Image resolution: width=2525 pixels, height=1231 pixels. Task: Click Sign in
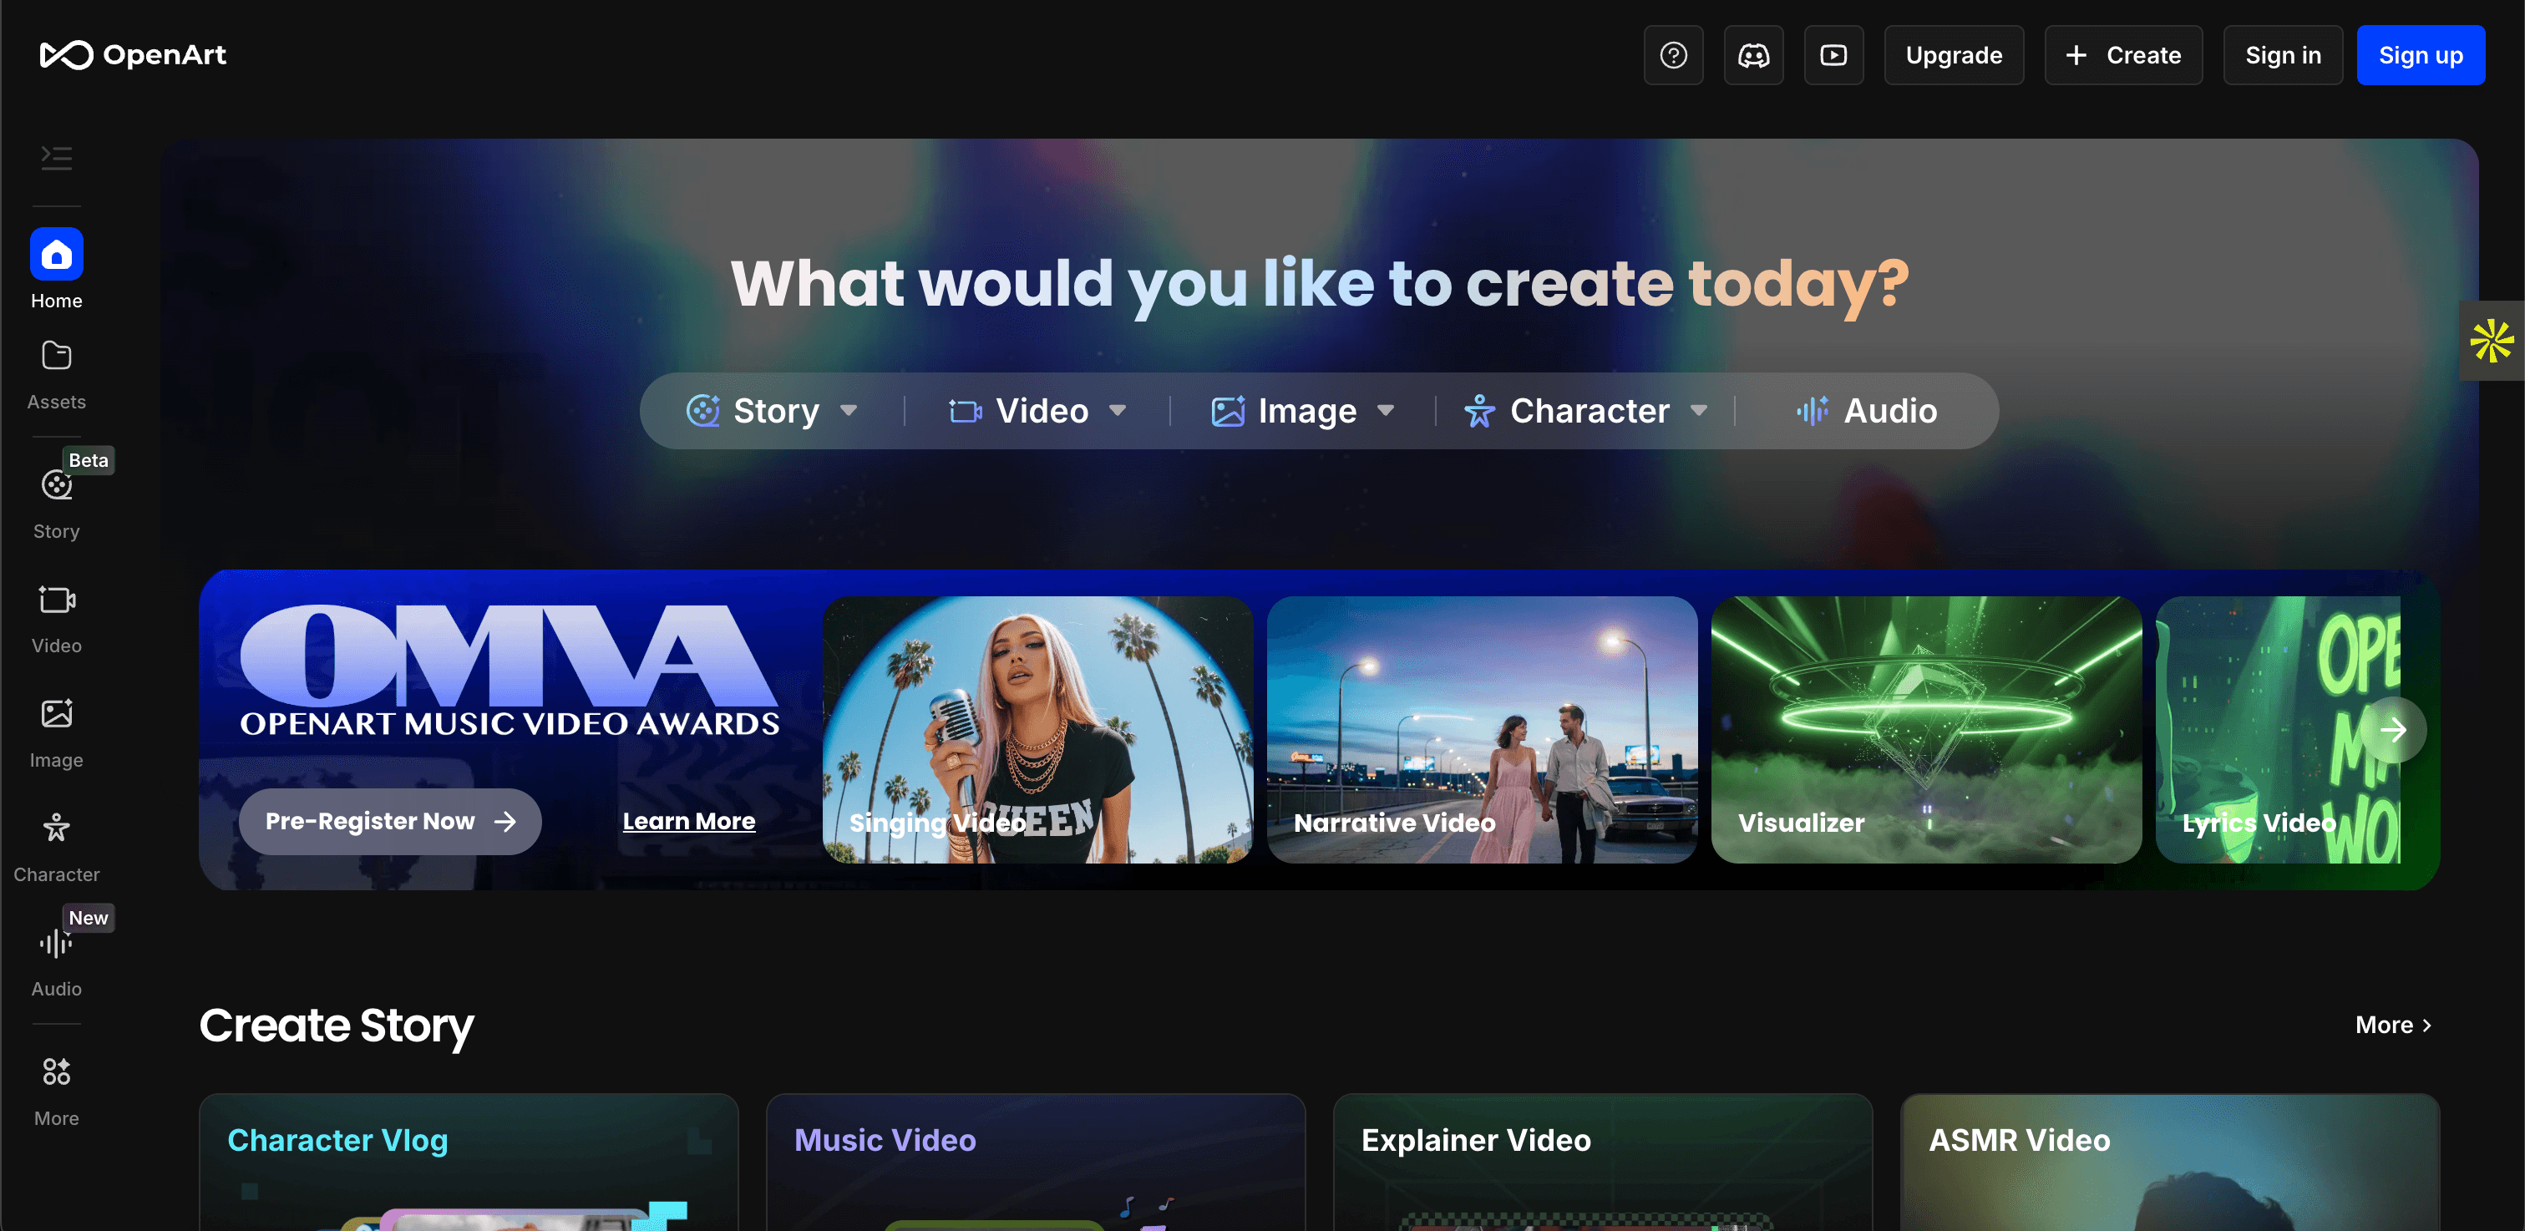click(x=2283, y=55)
